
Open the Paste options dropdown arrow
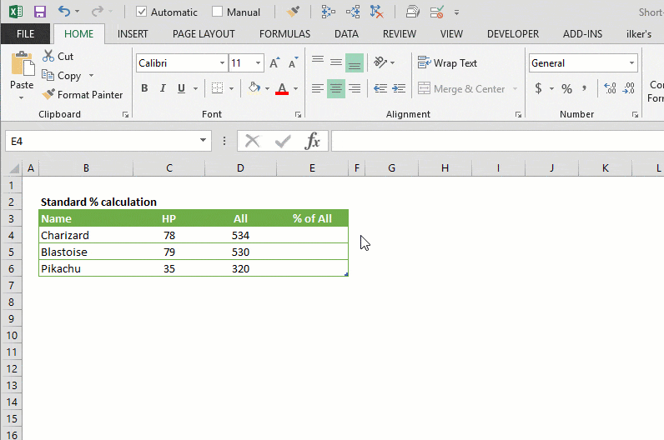21,97
